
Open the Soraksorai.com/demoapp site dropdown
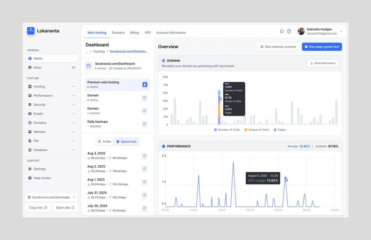[x=51, y=197]
